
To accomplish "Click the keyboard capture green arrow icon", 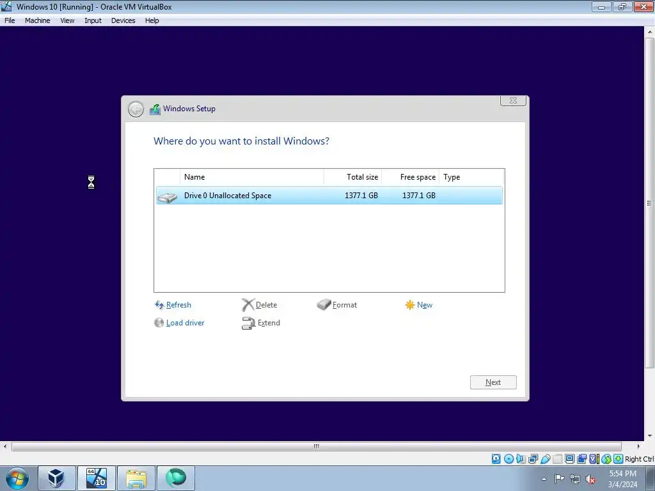I will (x=619, y=459).
